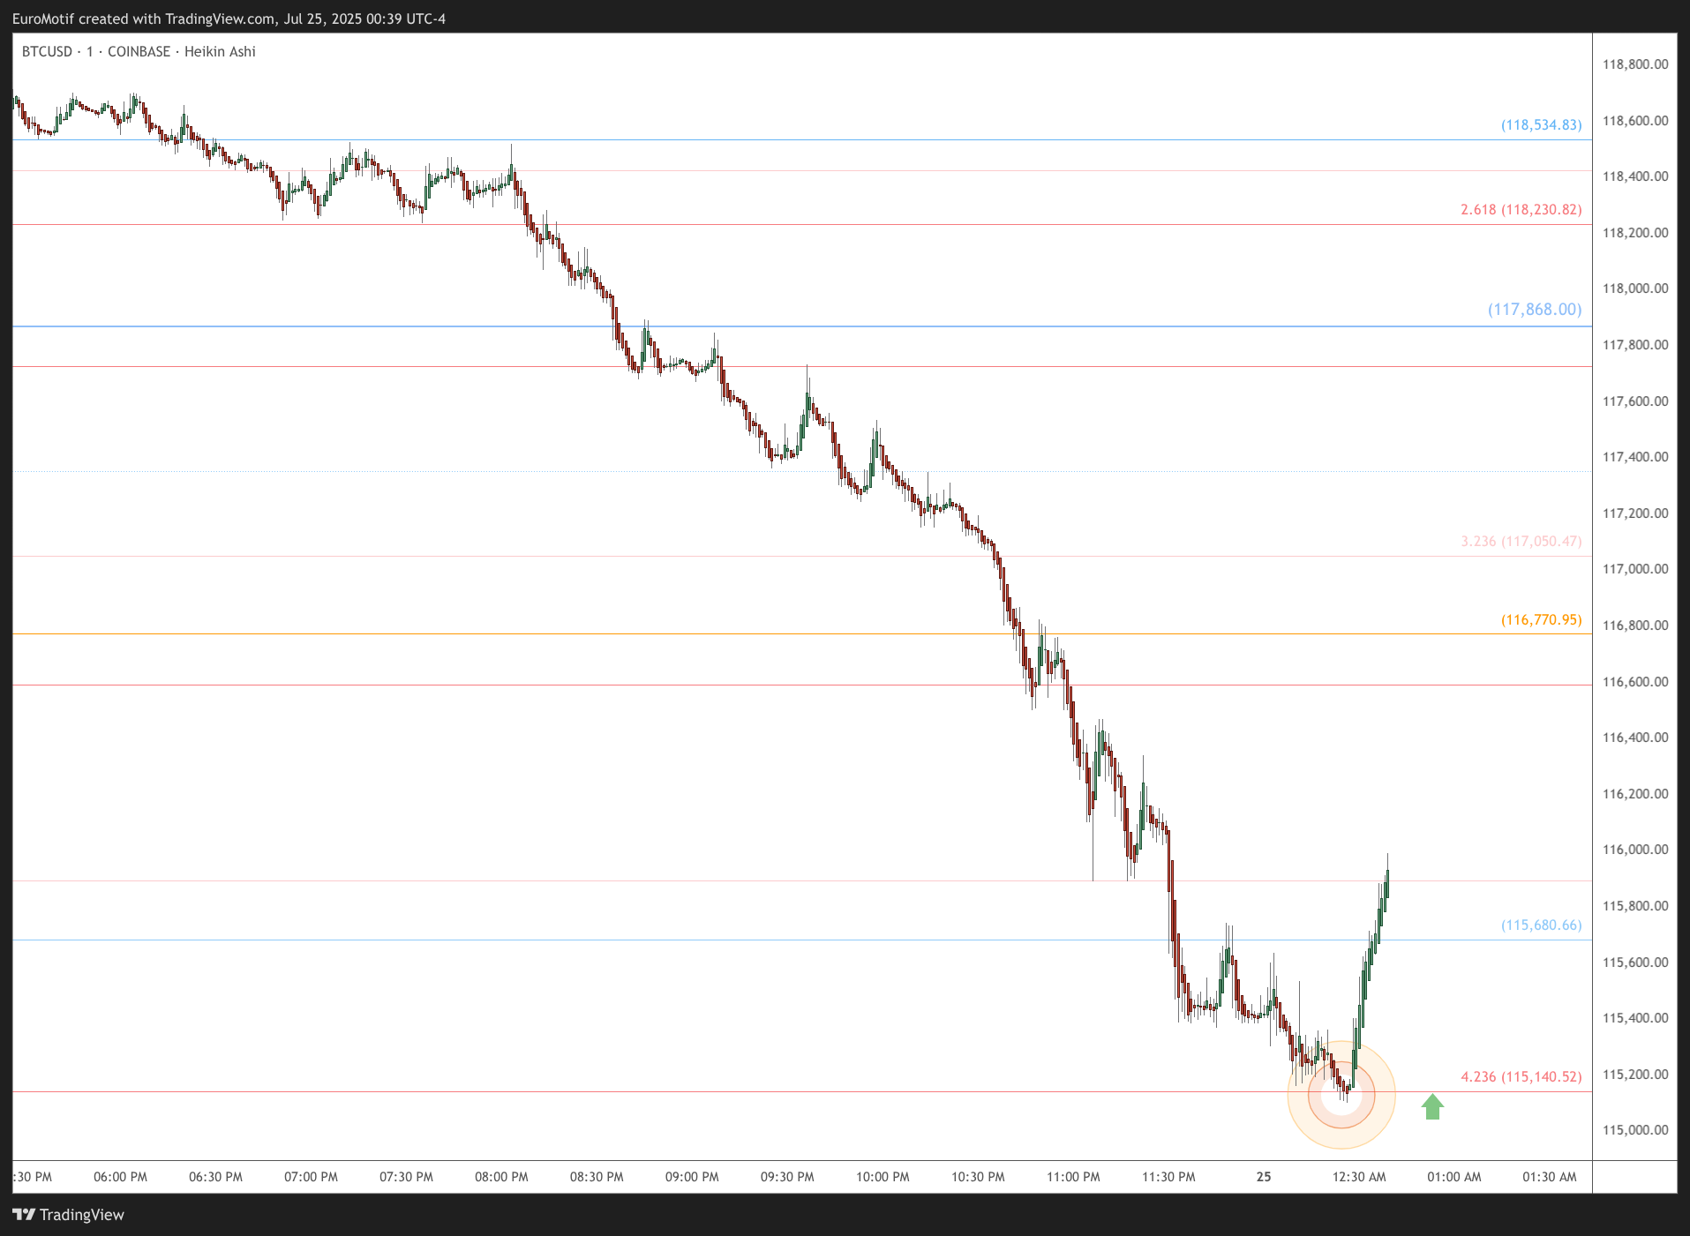Click the EuroMotif TradingView.com header caption
Viewport: 1690px width, 1236px height.
[x=229, y=19]
